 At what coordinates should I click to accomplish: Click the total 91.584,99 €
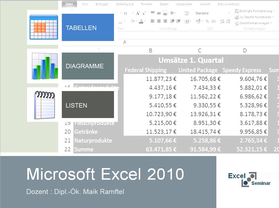[x=205, y=149]
